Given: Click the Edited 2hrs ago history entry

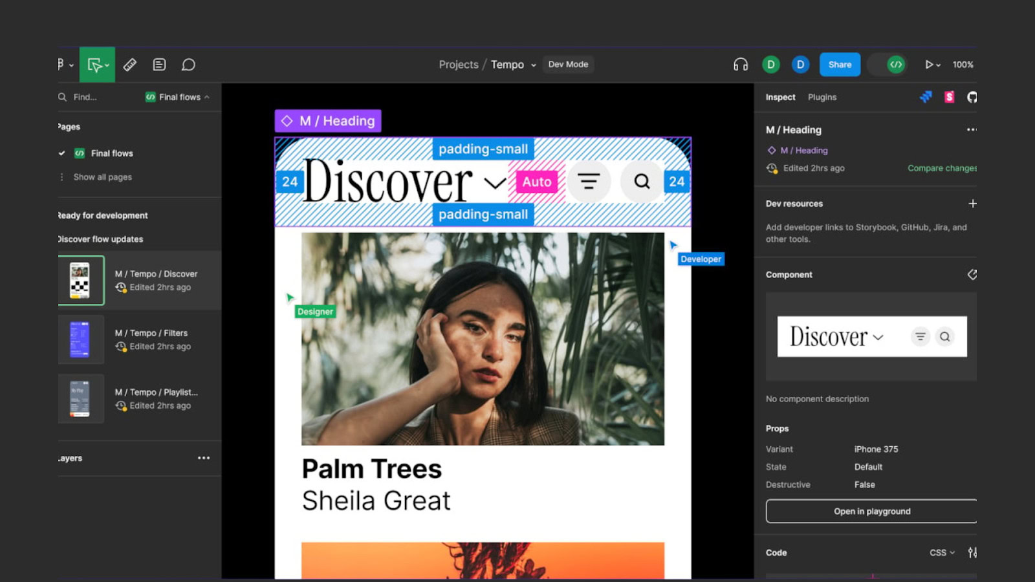Looking at the screenshot, I should pyautogui.click(x=806, y=168).
